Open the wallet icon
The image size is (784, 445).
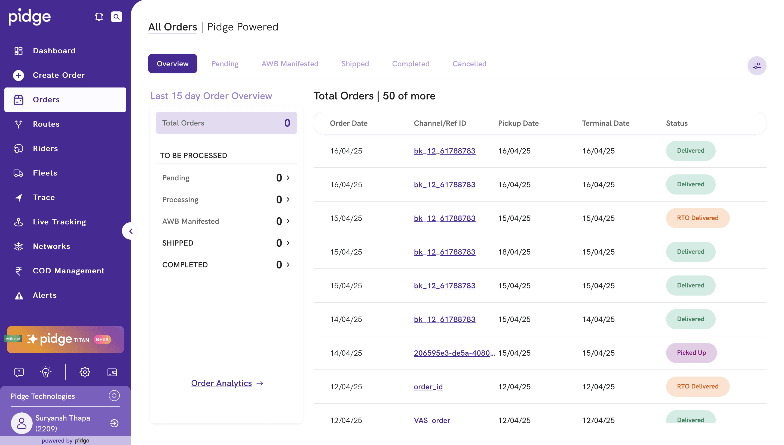click(x=112, y=372)
